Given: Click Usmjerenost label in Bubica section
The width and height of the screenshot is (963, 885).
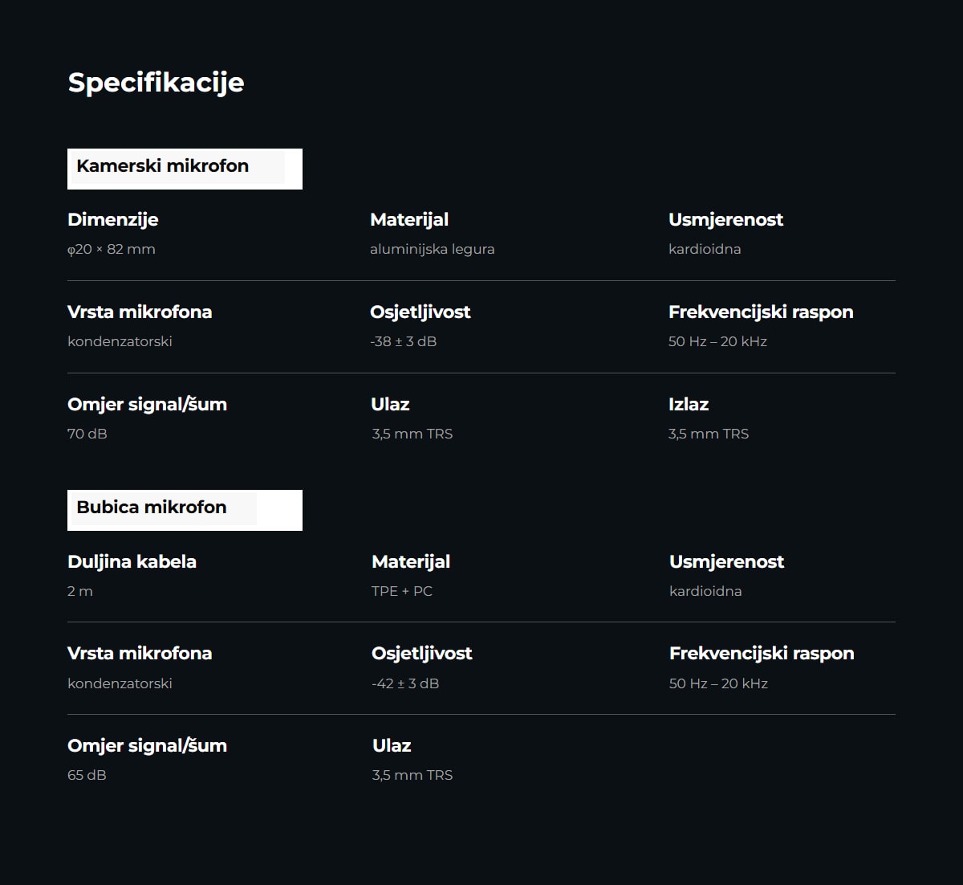Looking at the screenshot, I should 726,561.
